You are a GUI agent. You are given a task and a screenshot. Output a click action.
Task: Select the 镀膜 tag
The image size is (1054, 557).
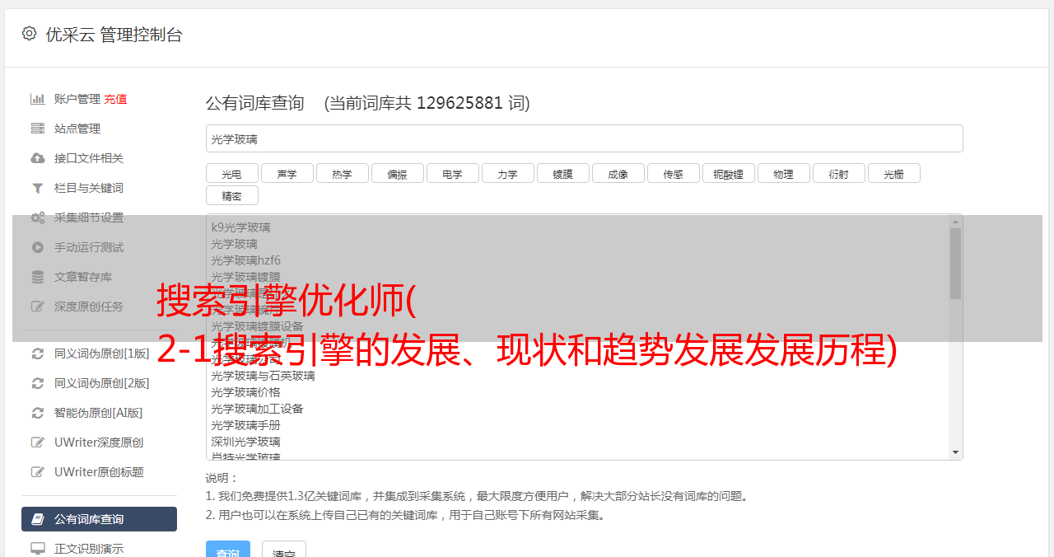[562, 174]
